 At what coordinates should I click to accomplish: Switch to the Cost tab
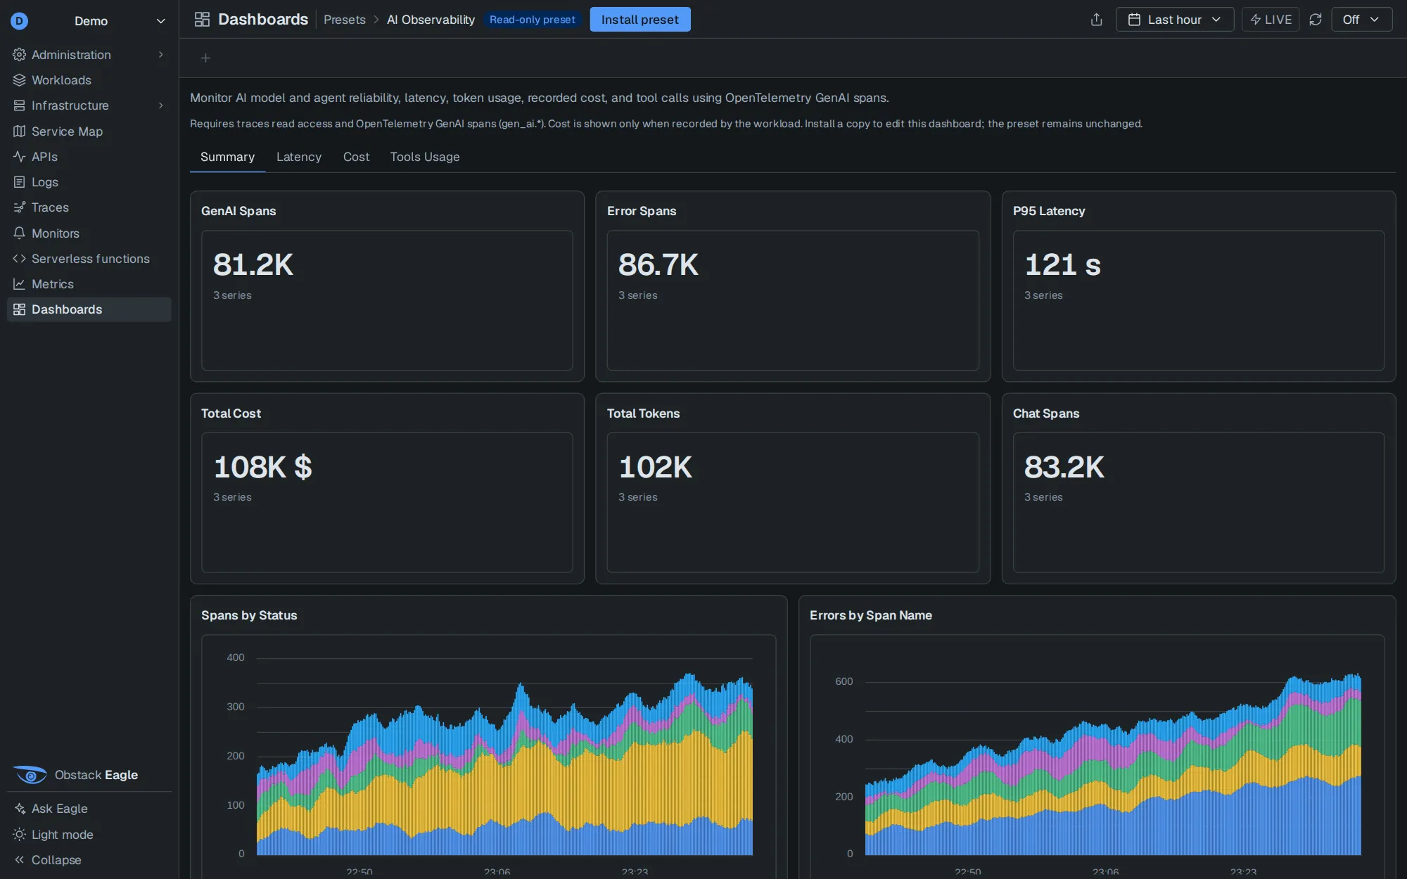click(356, 157)
